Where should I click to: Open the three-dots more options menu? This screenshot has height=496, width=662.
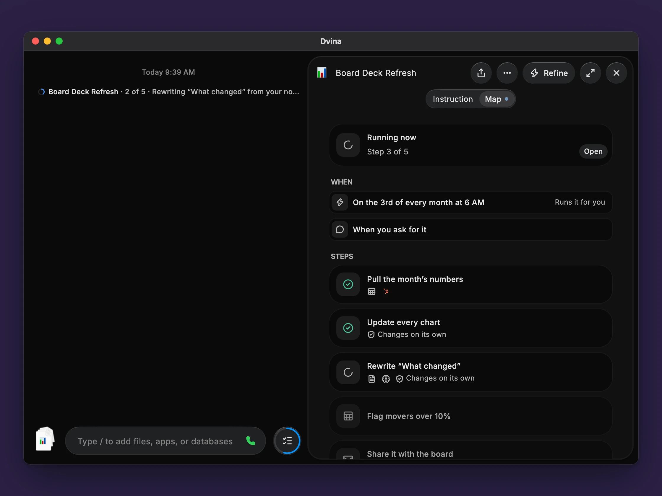coord(507,73)
